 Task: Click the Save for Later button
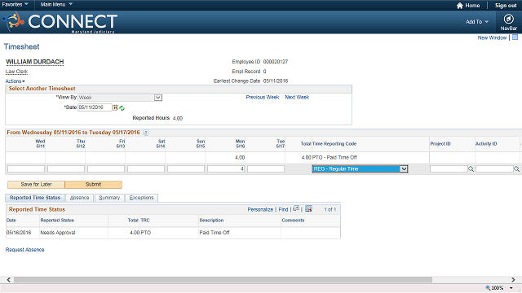coord(36,185)
